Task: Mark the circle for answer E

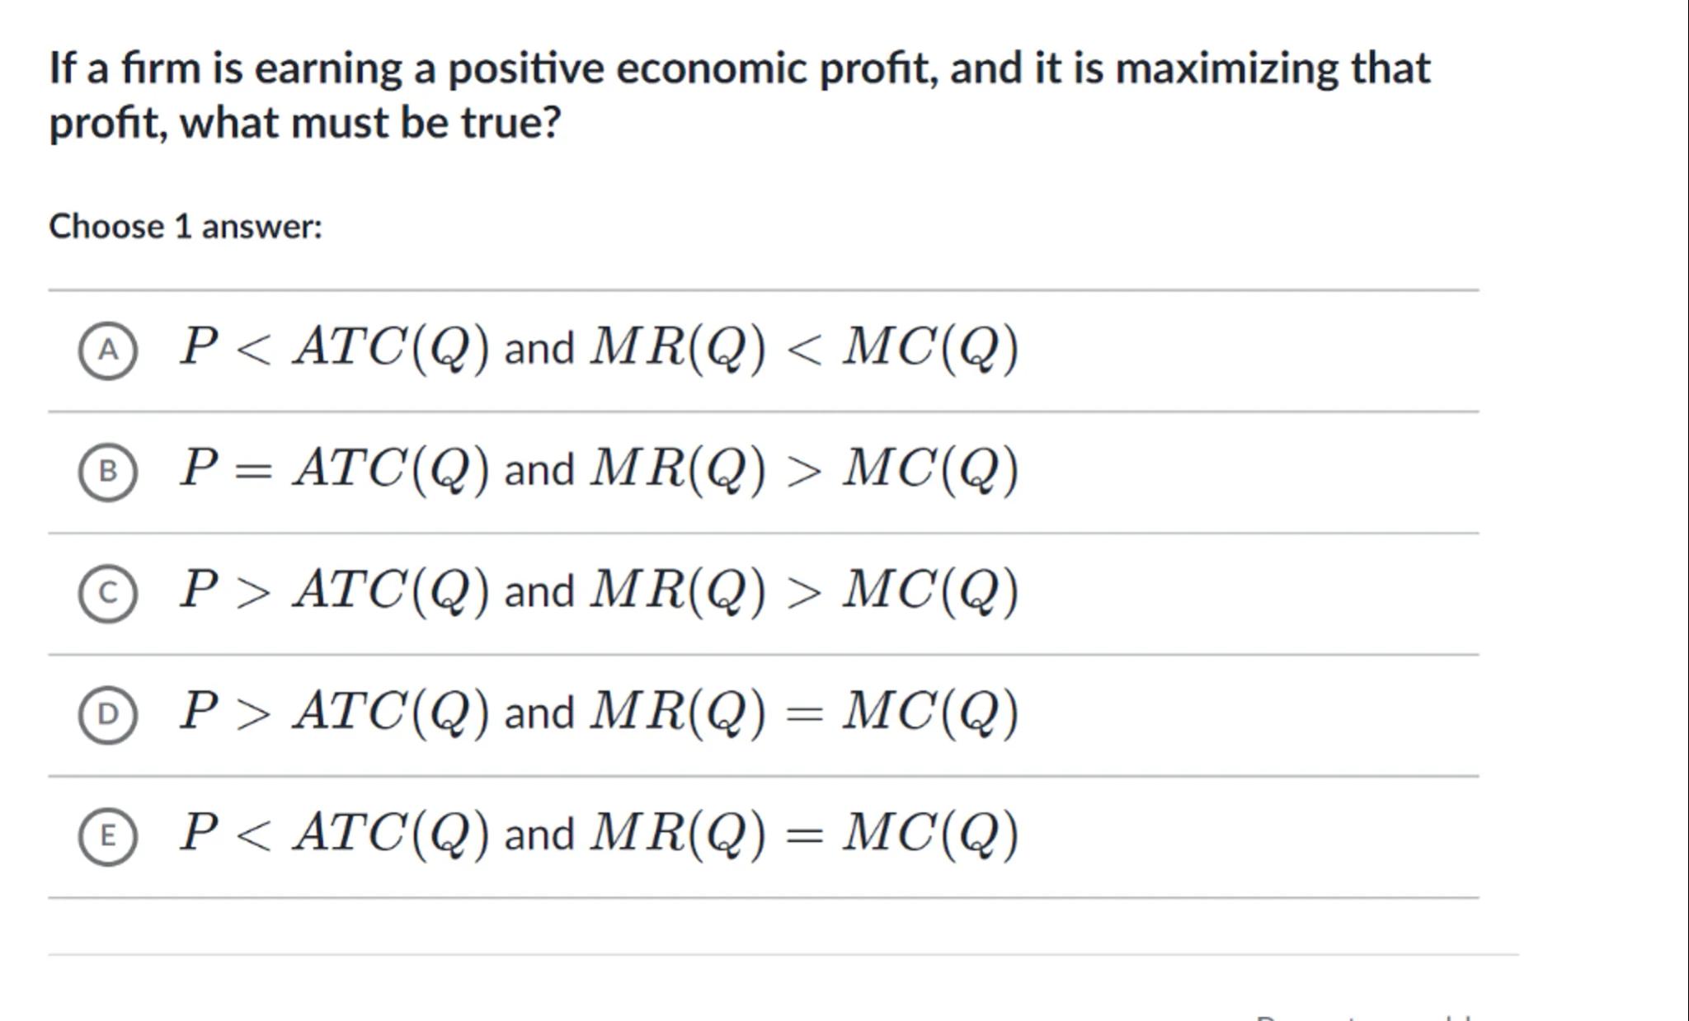Action: tap(108, 836)
